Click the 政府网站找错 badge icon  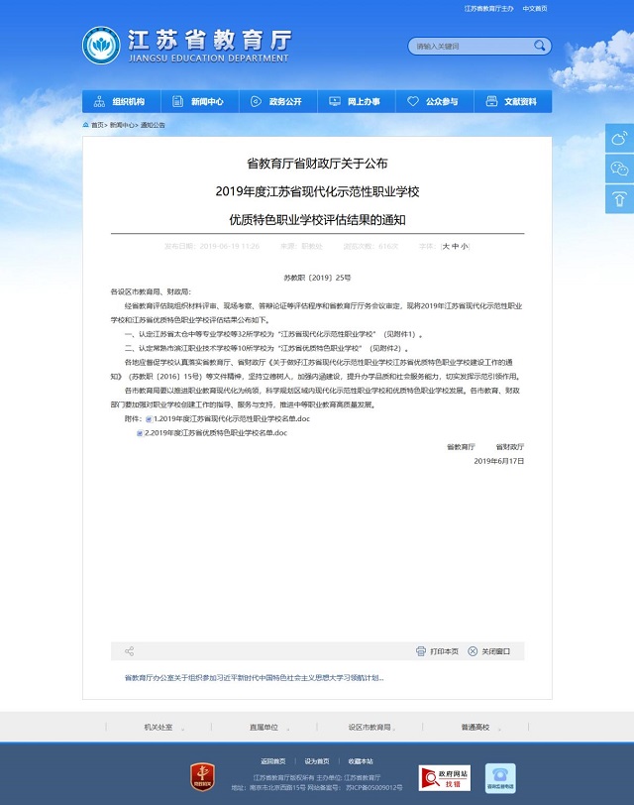point(445,778)
